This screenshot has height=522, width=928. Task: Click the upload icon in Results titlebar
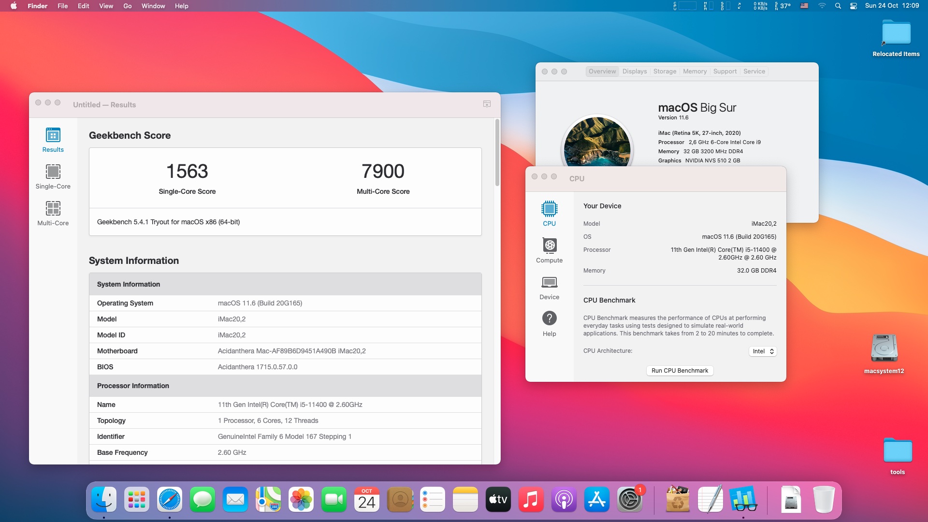click(487, 104)
